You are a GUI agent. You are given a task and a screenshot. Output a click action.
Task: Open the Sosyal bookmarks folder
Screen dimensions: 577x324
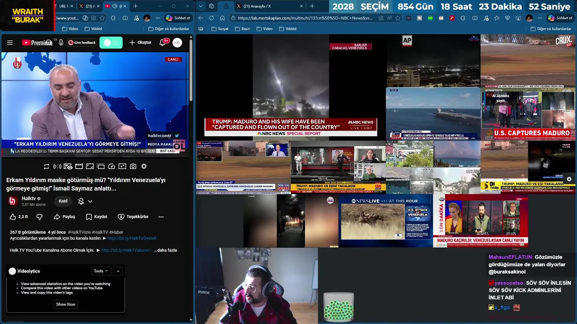(x=220, y=28)
